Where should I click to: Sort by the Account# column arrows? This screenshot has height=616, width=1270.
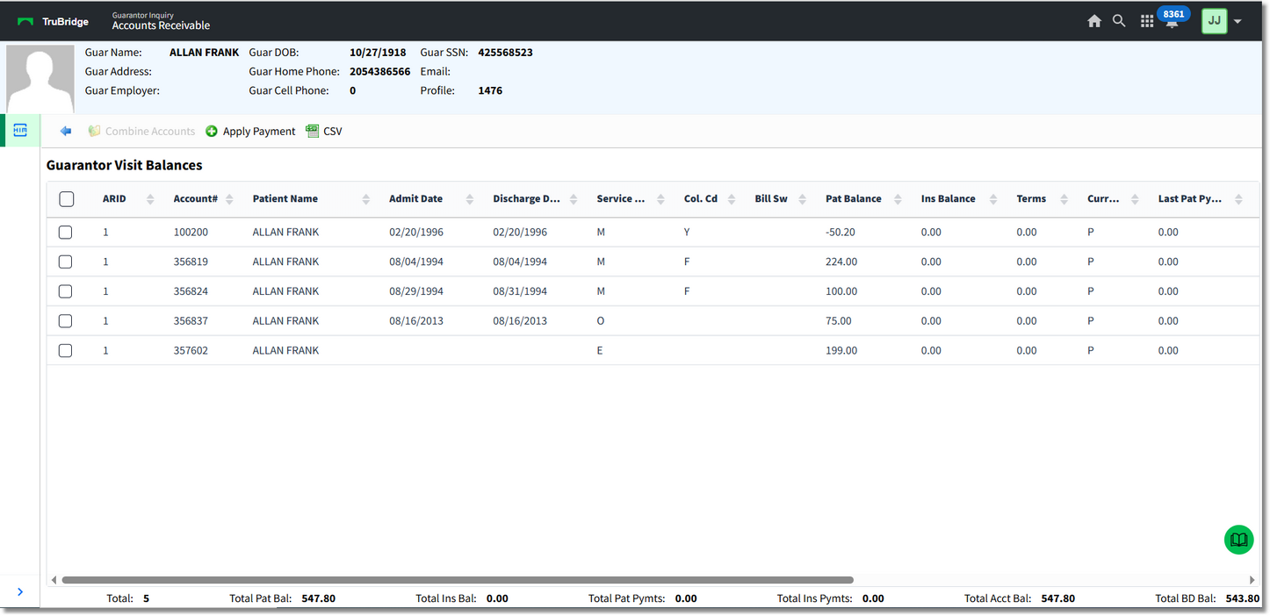(x=229, y=199)
